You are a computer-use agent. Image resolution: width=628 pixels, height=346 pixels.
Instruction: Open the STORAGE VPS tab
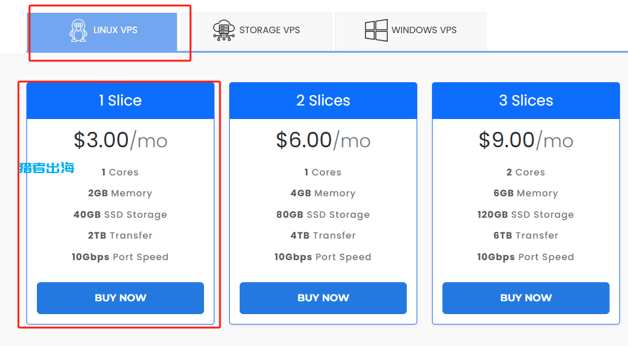pyautogui.click(x=256, y=32)
